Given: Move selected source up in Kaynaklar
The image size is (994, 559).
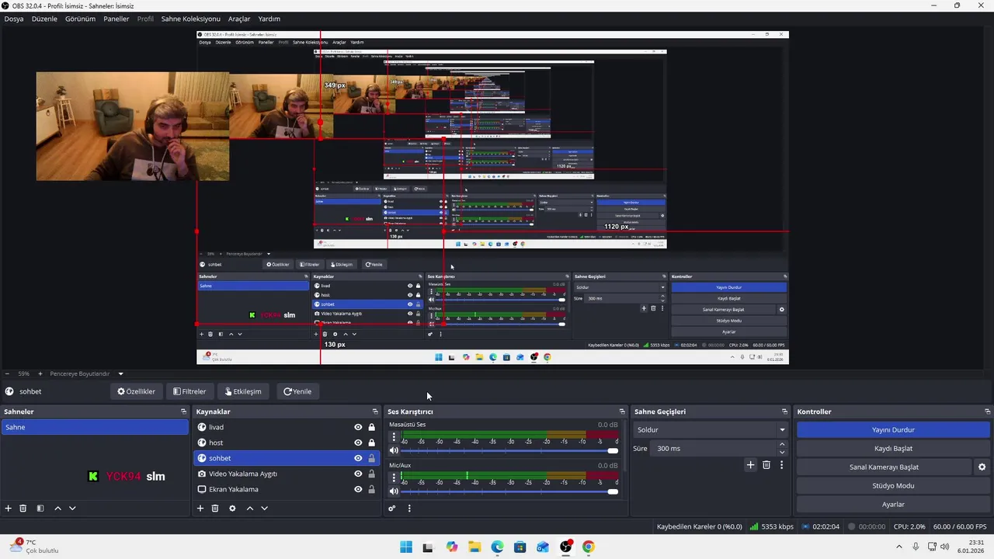Looking at the screenshot, I should point(250,509).
